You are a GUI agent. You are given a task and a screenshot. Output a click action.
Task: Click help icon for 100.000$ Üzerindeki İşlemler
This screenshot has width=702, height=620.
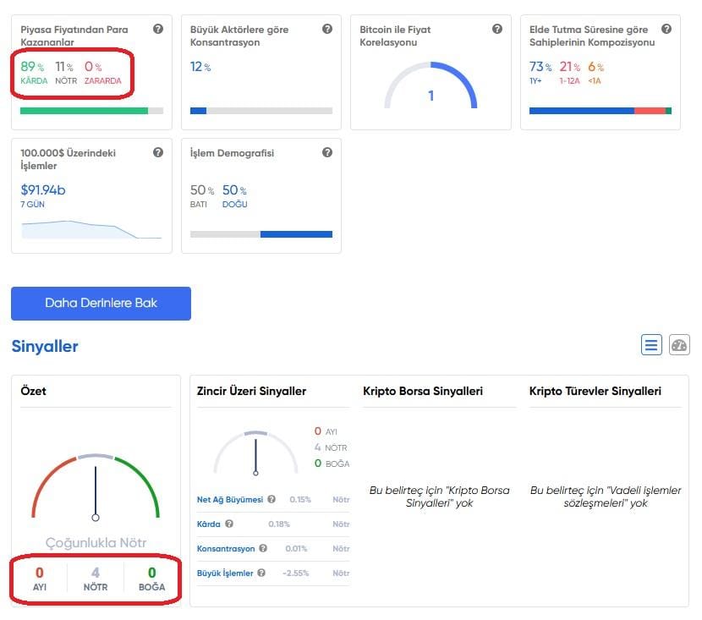[158, 153]
